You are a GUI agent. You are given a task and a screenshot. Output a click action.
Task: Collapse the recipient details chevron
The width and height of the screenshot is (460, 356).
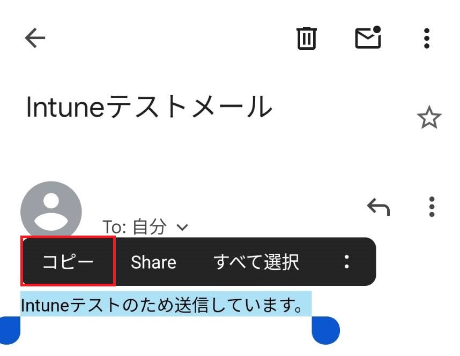(182, 227)
